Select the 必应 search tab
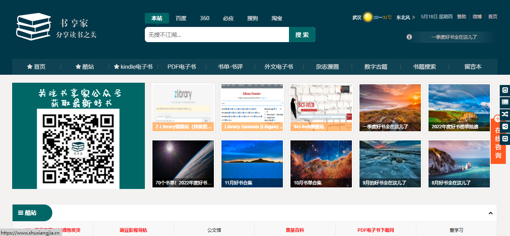510x236 pixels. pyautogui.click(x=228, y=18)
